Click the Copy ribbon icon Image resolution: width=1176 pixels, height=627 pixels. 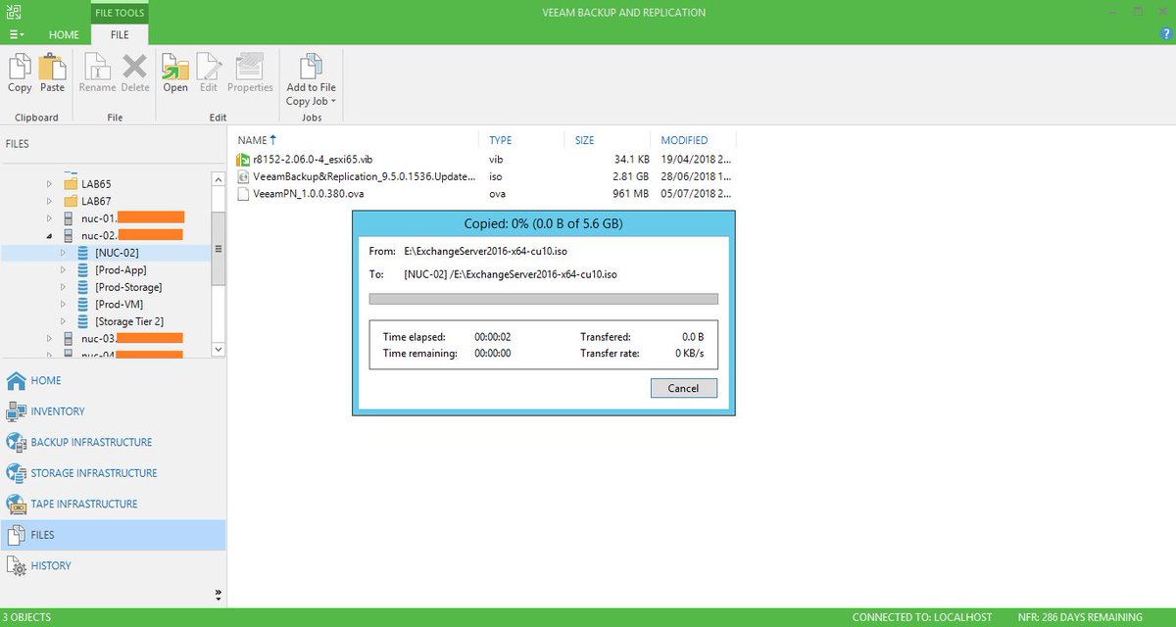point(20,73)
